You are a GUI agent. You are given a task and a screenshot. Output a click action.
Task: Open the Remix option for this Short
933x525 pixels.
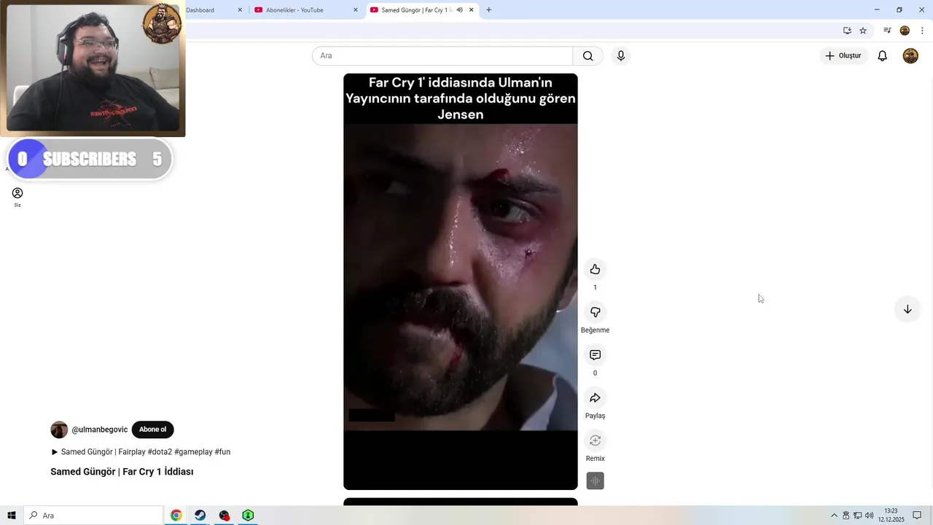(x=595, y=440)
